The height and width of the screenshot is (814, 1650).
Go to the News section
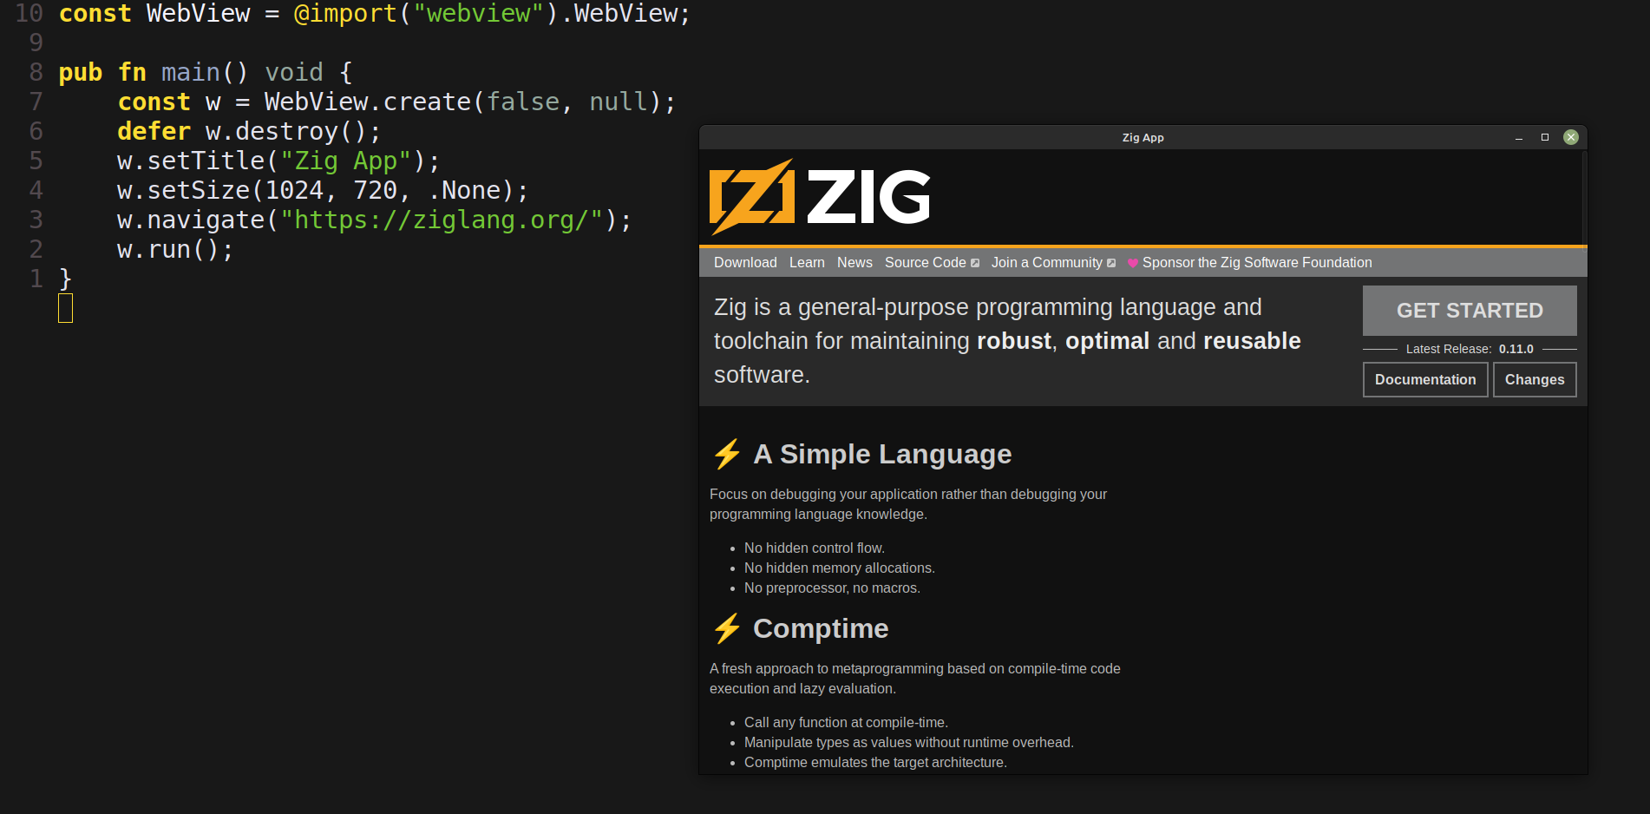click(x=854, y=262)
